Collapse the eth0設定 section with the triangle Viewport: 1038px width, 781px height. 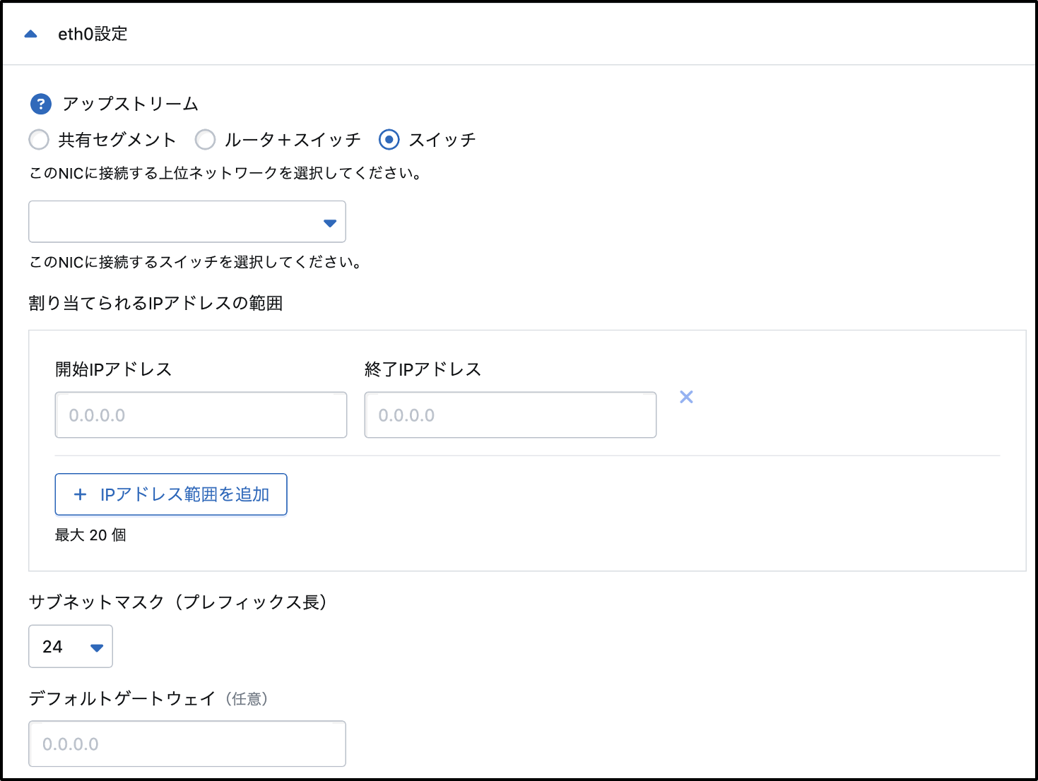click(30, 34)
